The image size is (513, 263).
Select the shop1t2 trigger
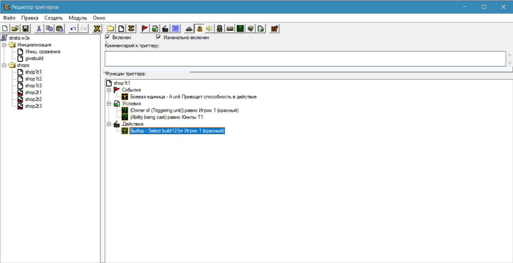33,79
